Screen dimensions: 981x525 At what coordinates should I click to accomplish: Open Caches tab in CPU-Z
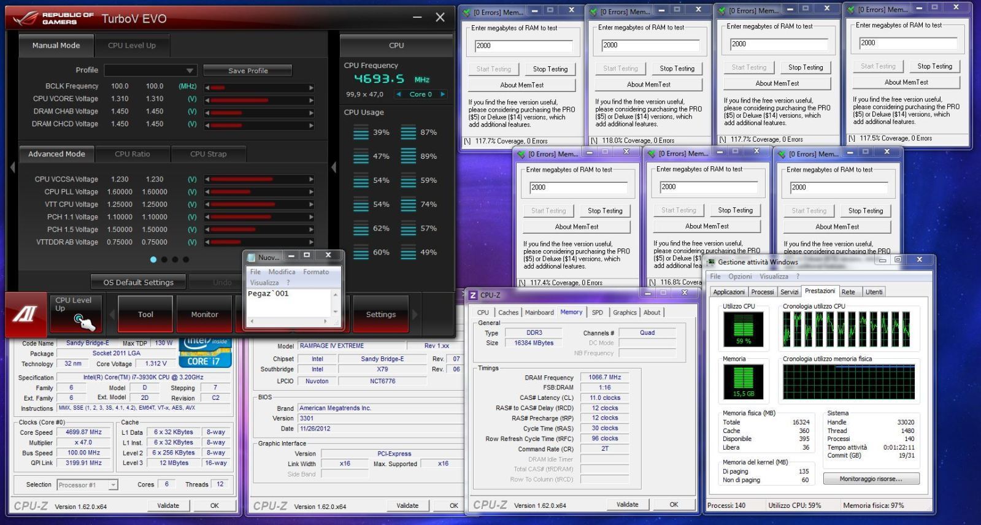pos(508,312)
